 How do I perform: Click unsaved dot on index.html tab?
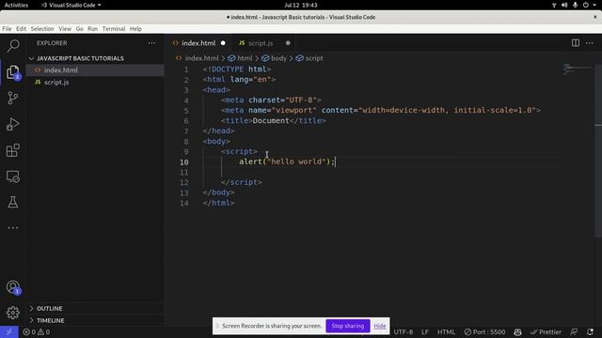(223, 43)
